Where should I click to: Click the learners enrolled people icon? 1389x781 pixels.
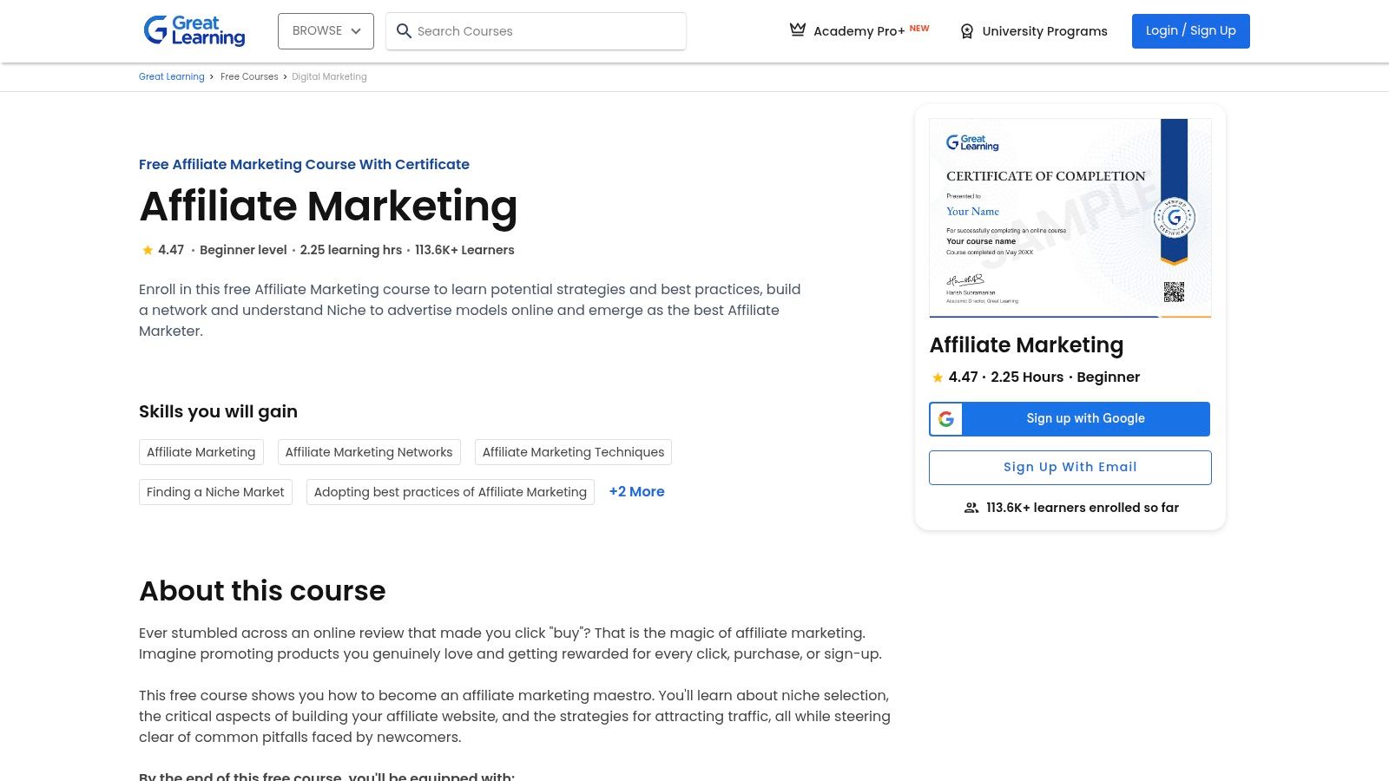(x=971, y=508)
